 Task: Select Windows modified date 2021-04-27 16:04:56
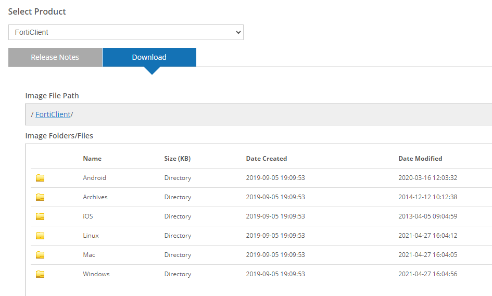(427, 274)
